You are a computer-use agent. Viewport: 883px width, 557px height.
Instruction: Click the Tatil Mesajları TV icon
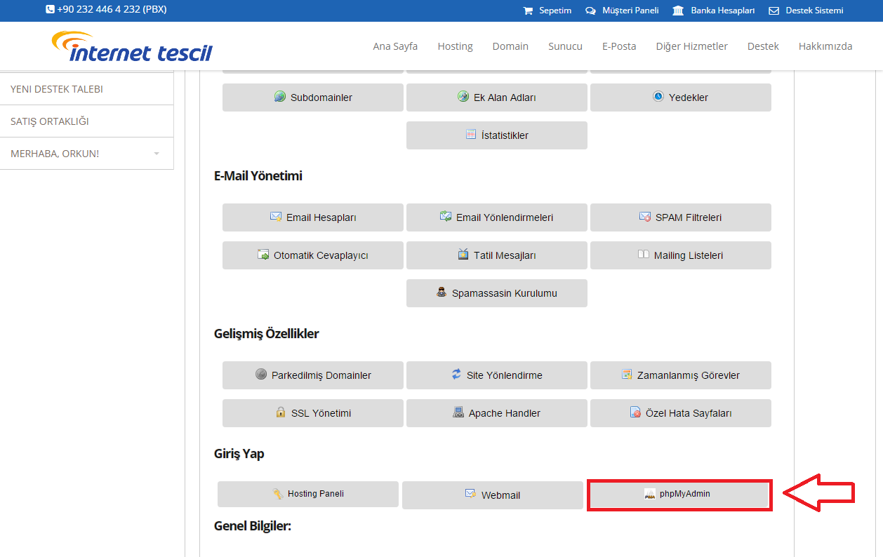[x=463, y=255]
